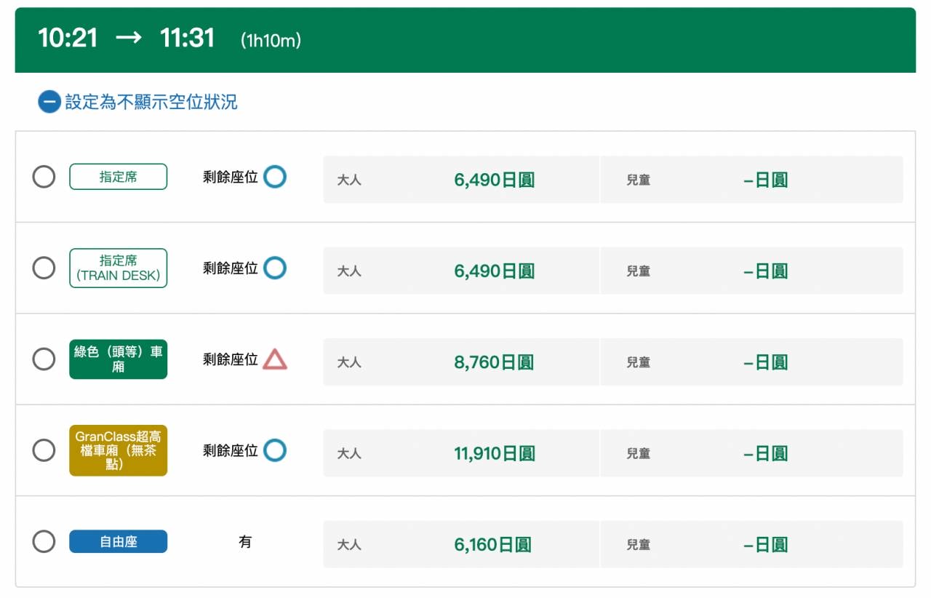Click the blue 自由座 badge
Image resolution: width=931 pixels, height=598 pixels.
[119, 541]
